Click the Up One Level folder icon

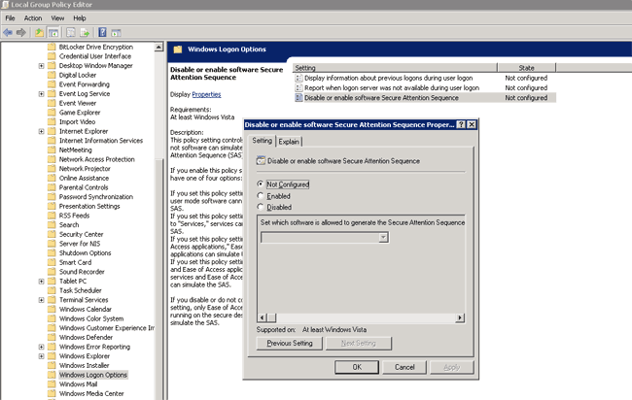[40, 32]
